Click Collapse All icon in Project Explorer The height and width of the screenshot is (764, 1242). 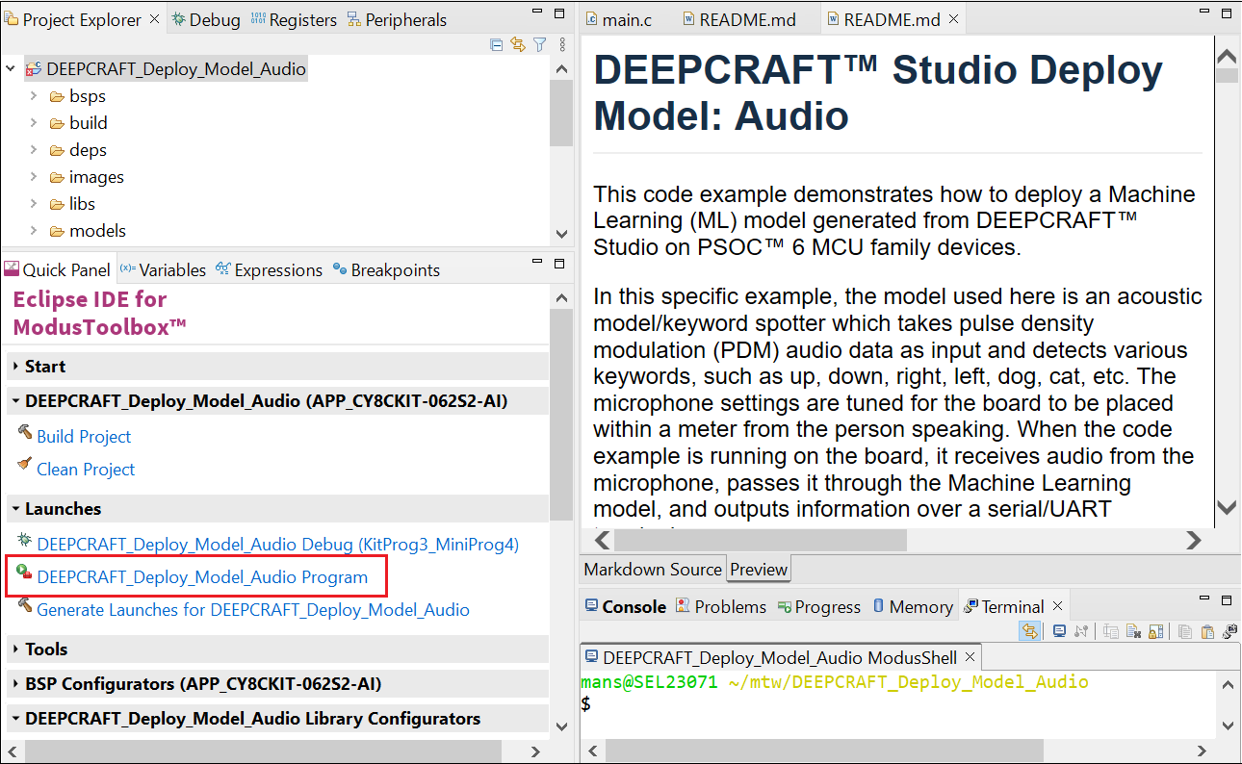point(497,44)
